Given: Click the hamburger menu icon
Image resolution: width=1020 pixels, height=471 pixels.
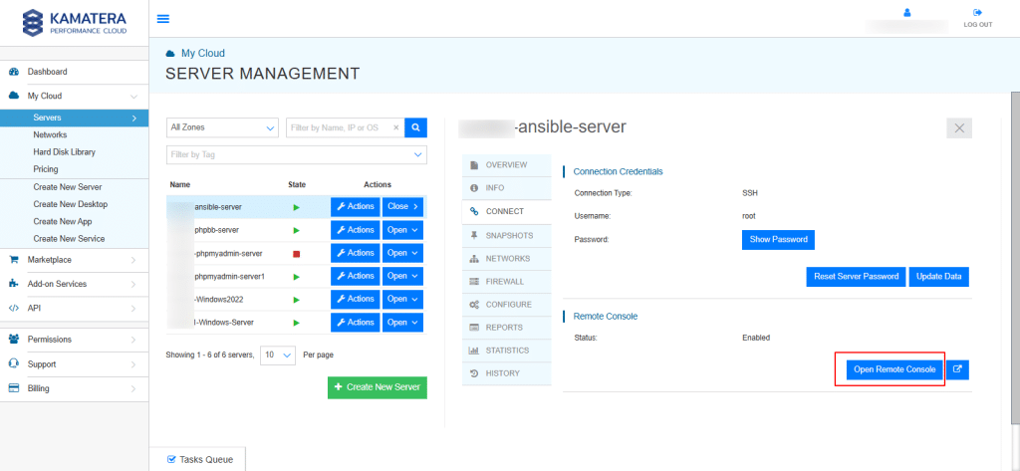Looking at the screenshot, I should tap(163, 18).
